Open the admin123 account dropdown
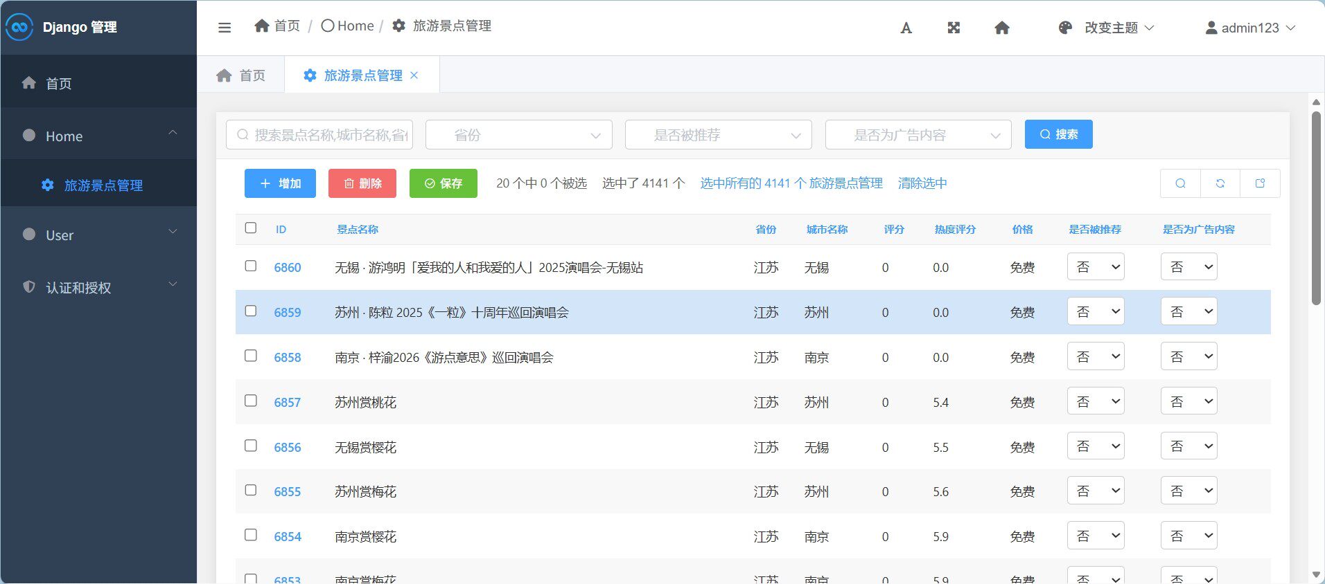 1250,28
